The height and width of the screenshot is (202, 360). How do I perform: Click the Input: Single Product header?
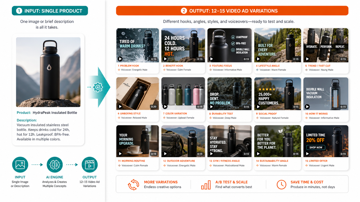point(50,11)
